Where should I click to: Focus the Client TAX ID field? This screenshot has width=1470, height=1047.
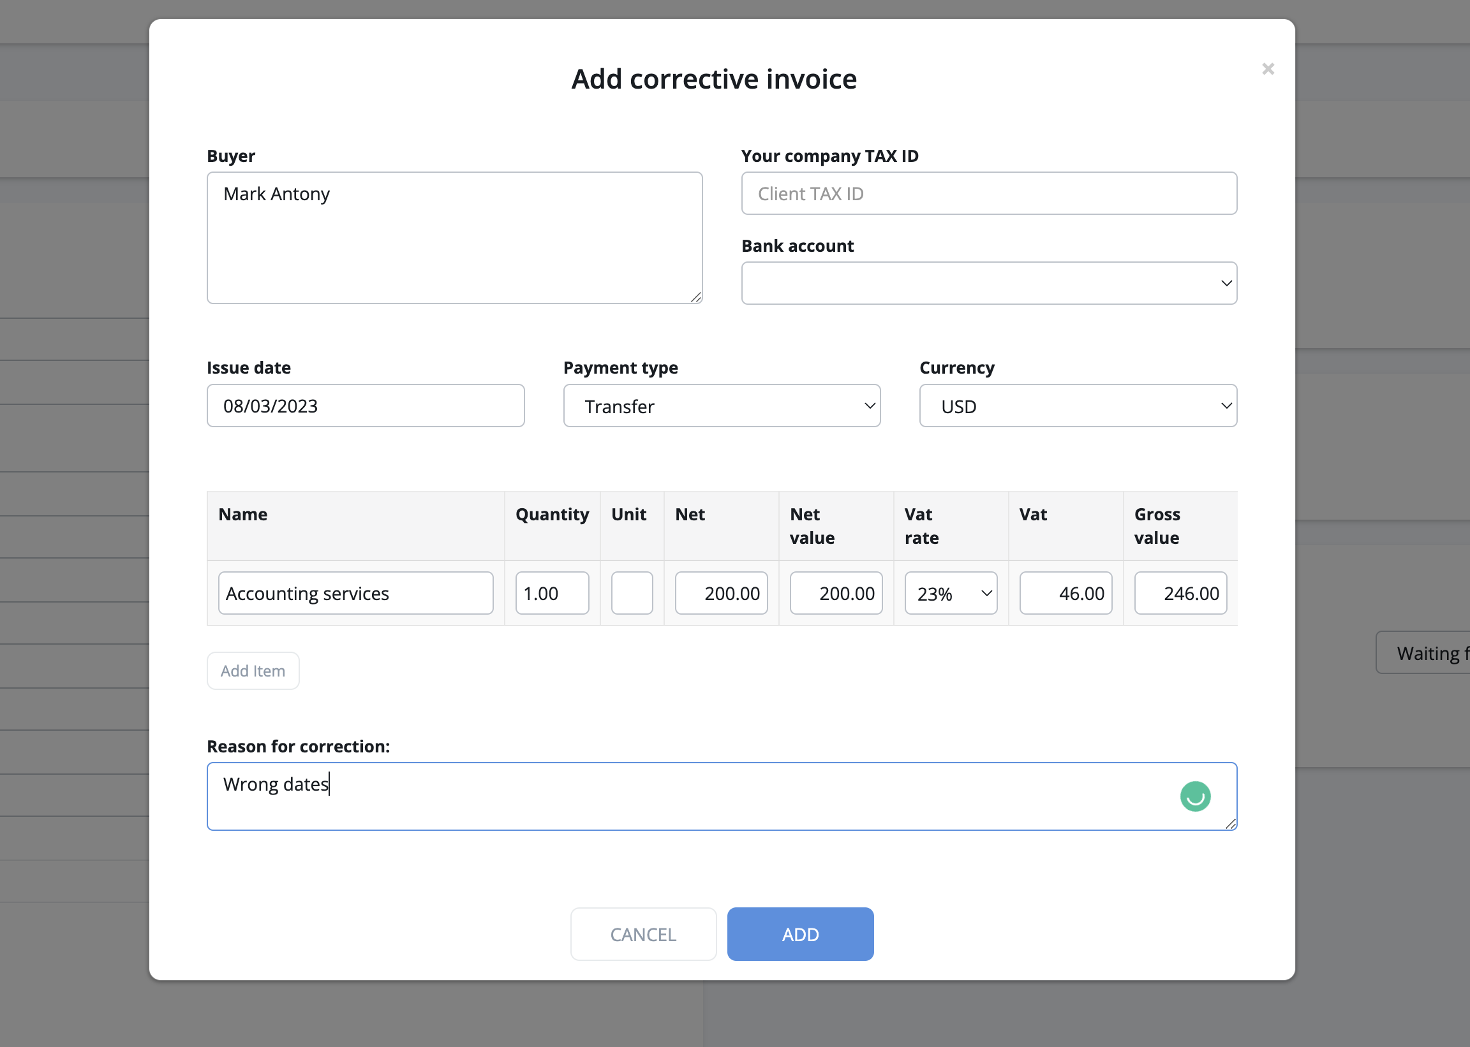click(x=988, y=193)
